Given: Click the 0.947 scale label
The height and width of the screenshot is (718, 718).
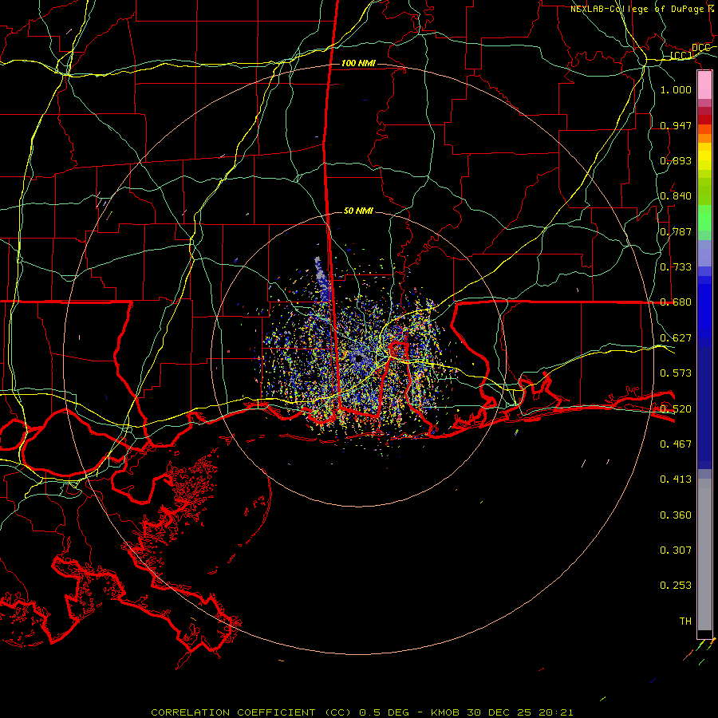Looking at the screenshot, I should tap(676, 125).
